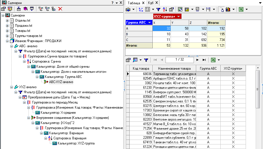Click the XYZ-группа+ column header in detail table

[x=233, y=69]
